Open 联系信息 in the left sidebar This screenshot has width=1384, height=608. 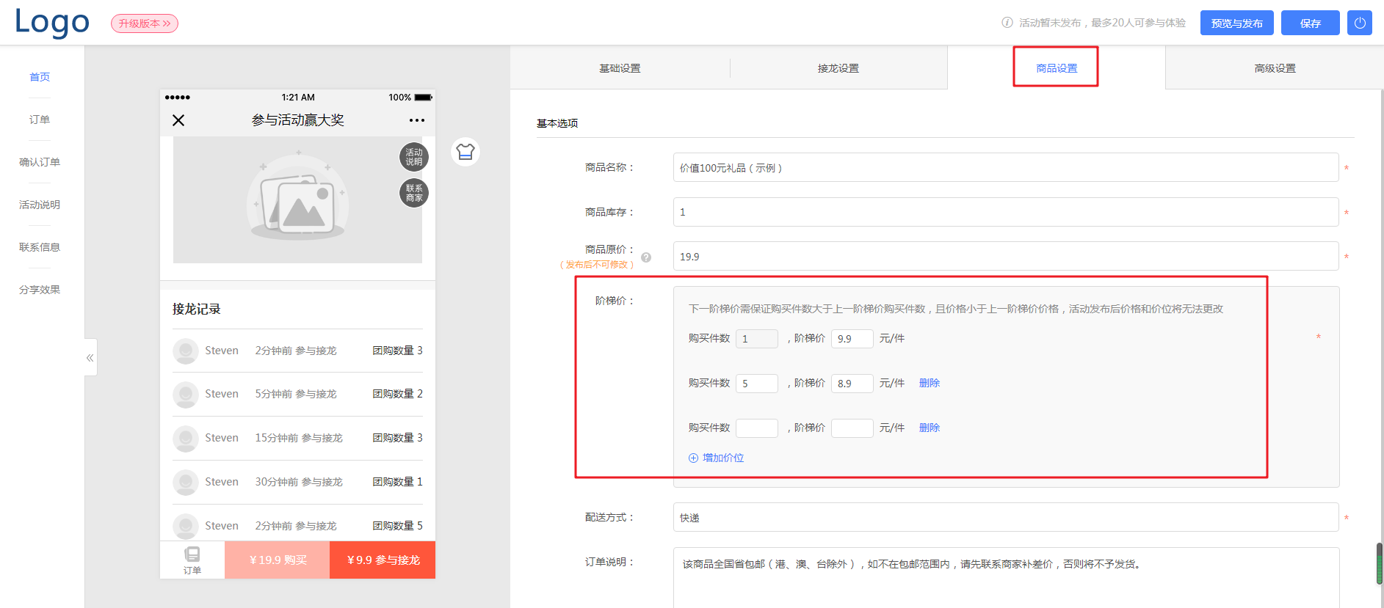pyautogui.click(x=40, y=247)
